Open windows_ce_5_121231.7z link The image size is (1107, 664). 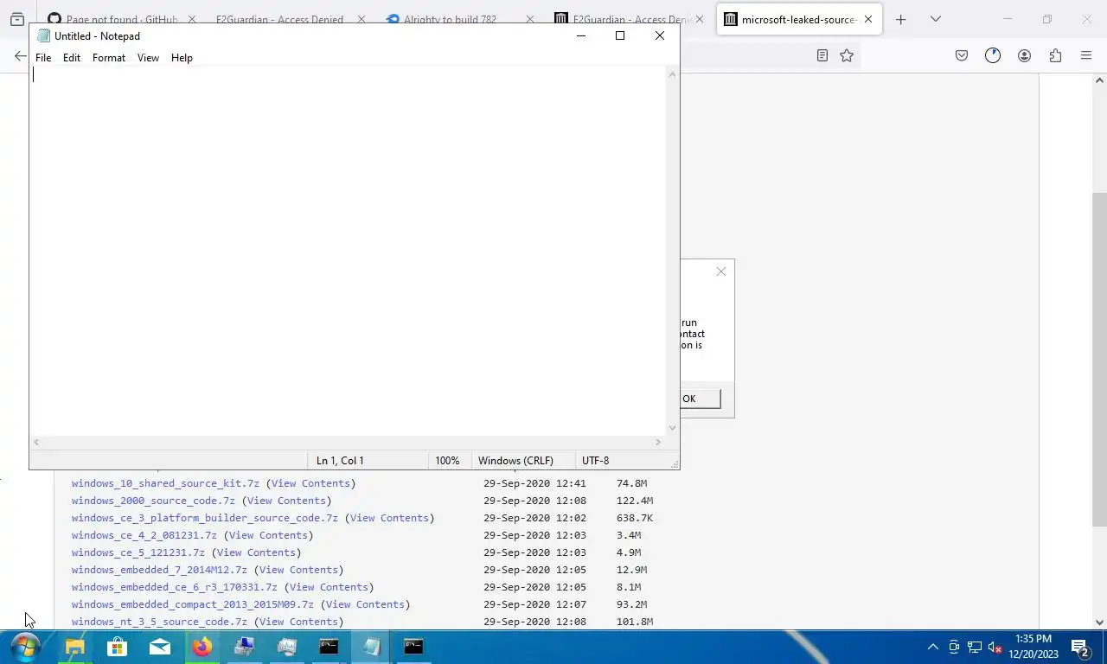click(138, 552)
